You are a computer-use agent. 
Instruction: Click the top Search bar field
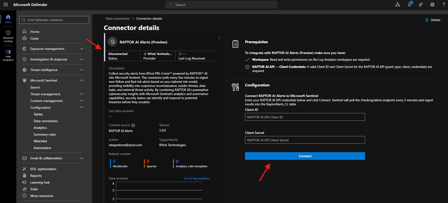(x=221, y=5)
